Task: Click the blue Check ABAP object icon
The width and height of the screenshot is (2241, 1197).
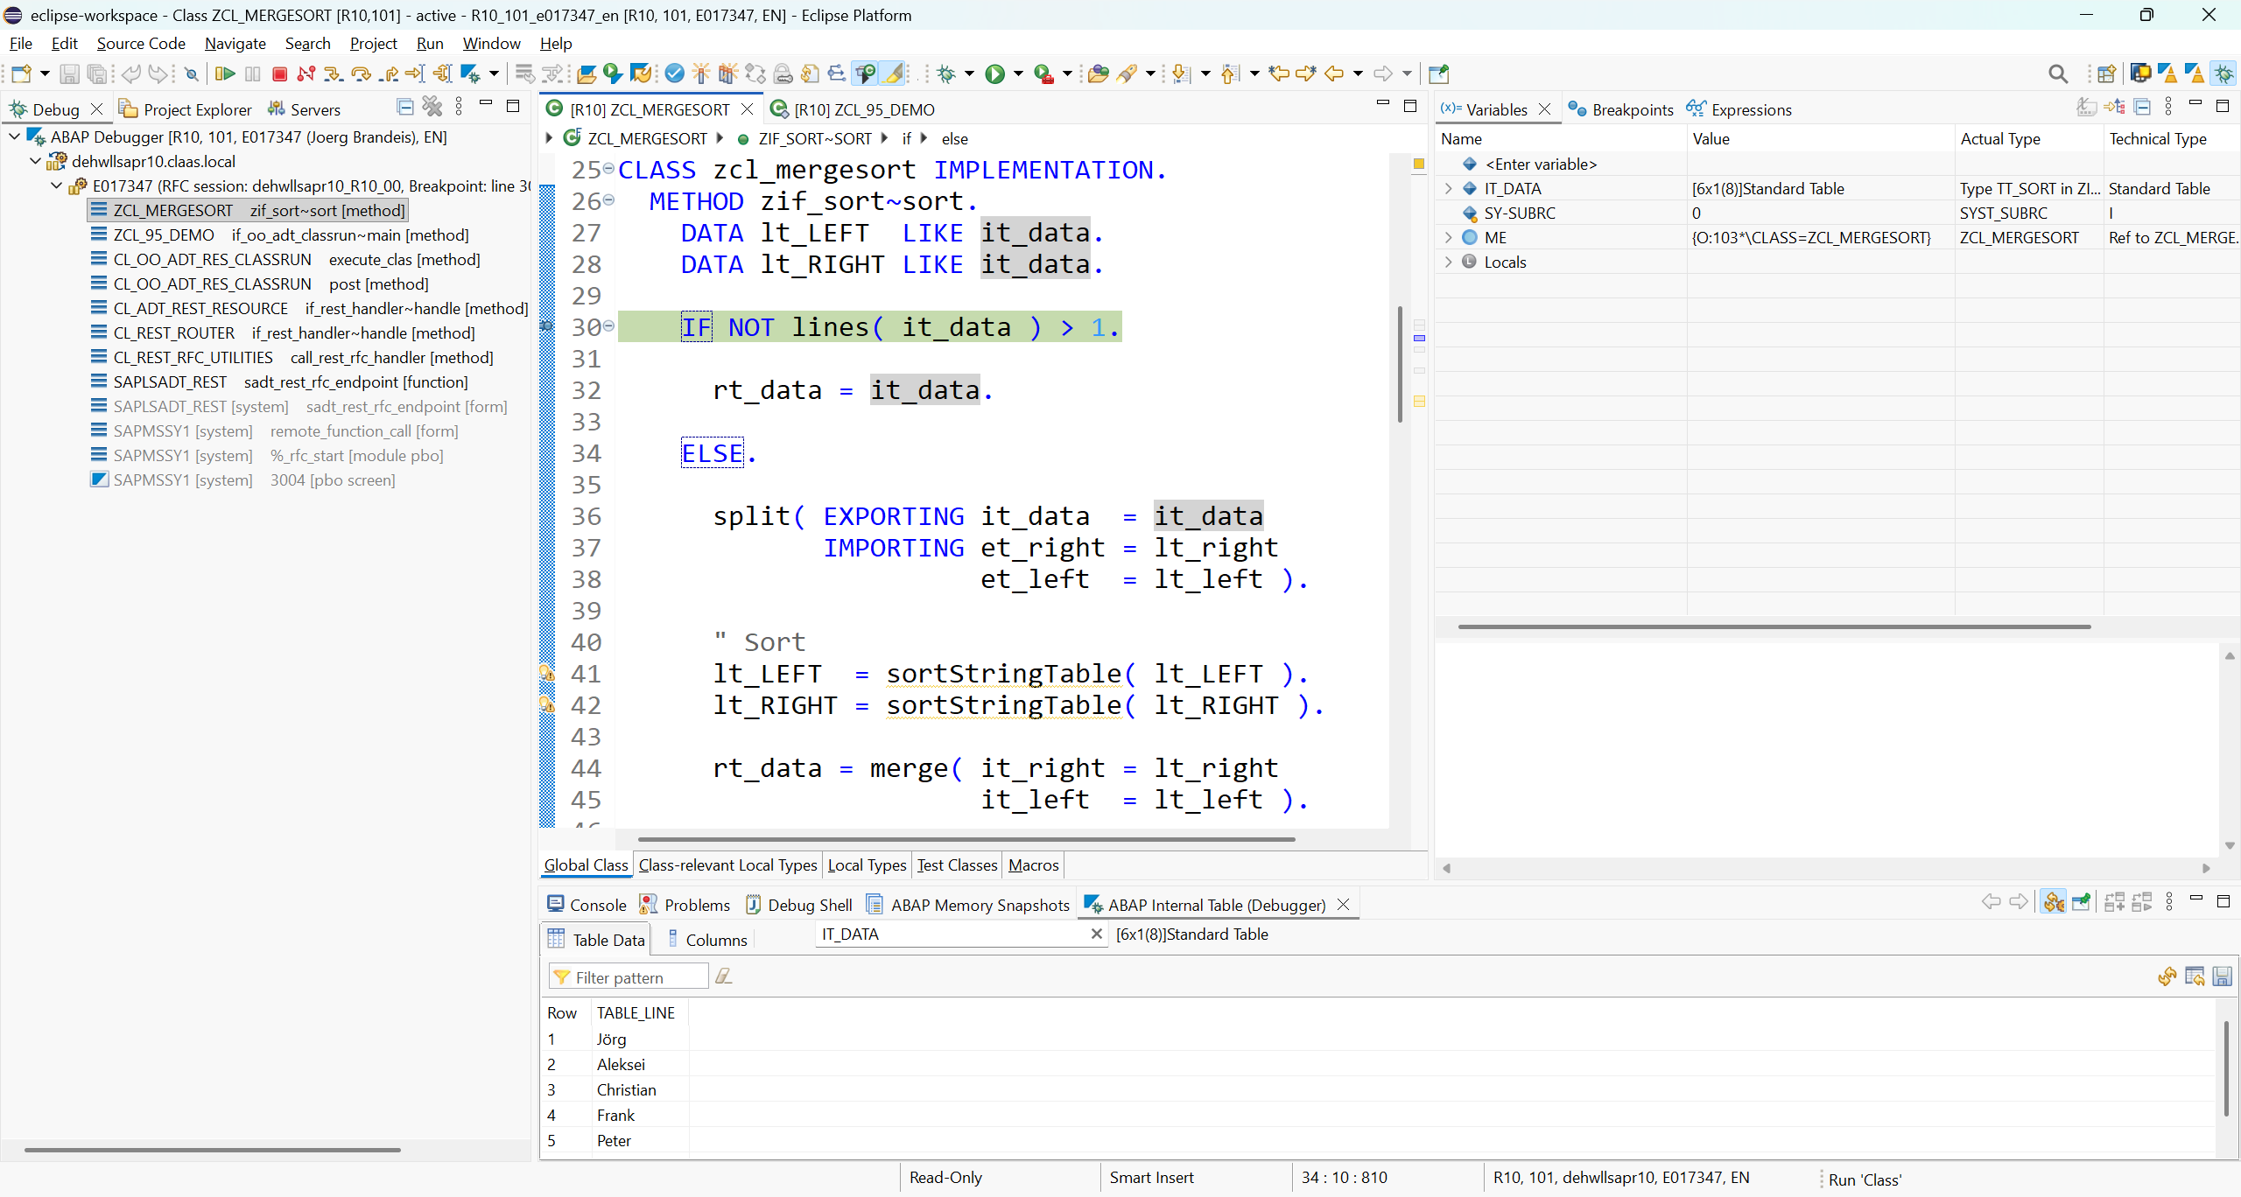Action: [674, 74]
